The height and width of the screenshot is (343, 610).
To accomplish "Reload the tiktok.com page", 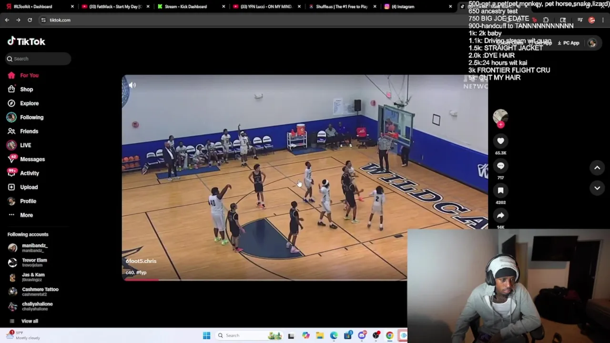I will (30, 20).
